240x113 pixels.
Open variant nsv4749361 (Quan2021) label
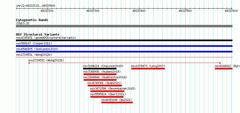(105, 83)
